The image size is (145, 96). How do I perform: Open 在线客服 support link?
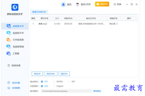[x=16, y=88]
